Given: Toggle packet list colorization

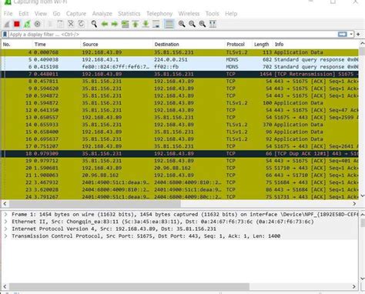Looking at the screenshot, I should (169, 24).
